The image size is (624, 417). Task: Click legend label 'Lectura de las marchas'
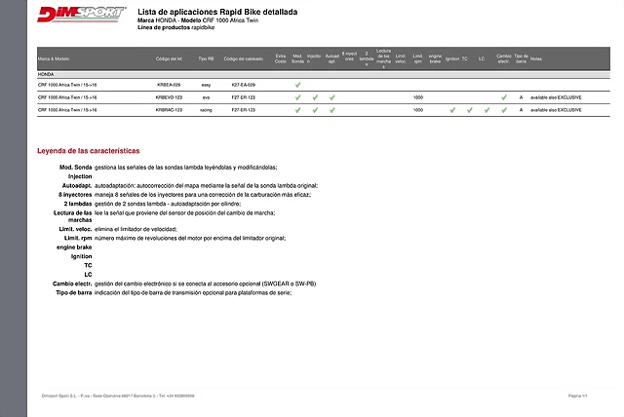click(x=73, y=216)
